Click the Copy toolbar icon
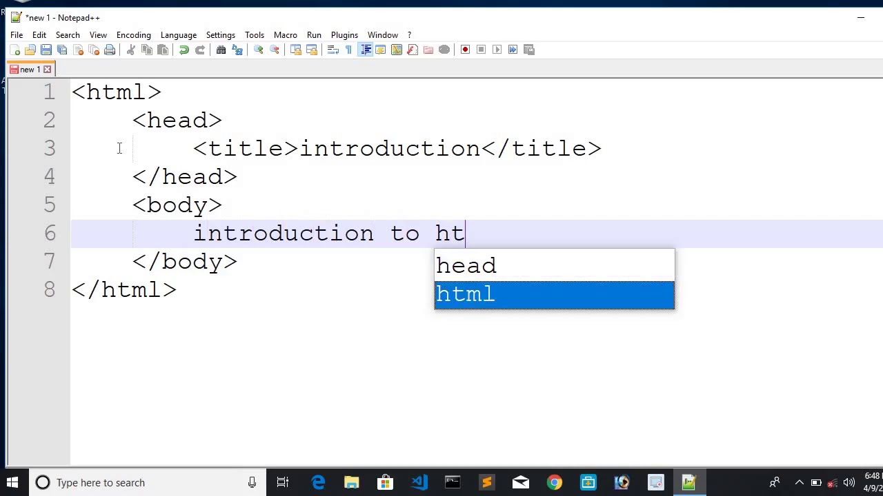This screenshot has height=496, width=883. (147, 50)
